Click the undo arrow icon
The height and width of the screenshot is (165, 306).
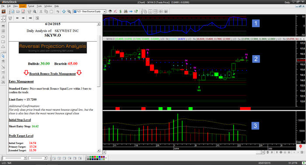click(x=58, y=11)
